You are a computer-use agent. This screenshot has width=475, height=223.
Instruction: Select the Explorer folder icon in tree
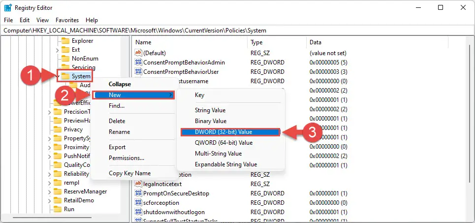(x=65, y=40)
